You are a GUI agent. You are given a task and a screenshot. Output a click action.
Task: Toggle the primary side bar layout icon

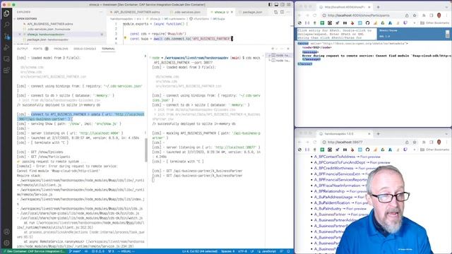(x=270, y=5)
